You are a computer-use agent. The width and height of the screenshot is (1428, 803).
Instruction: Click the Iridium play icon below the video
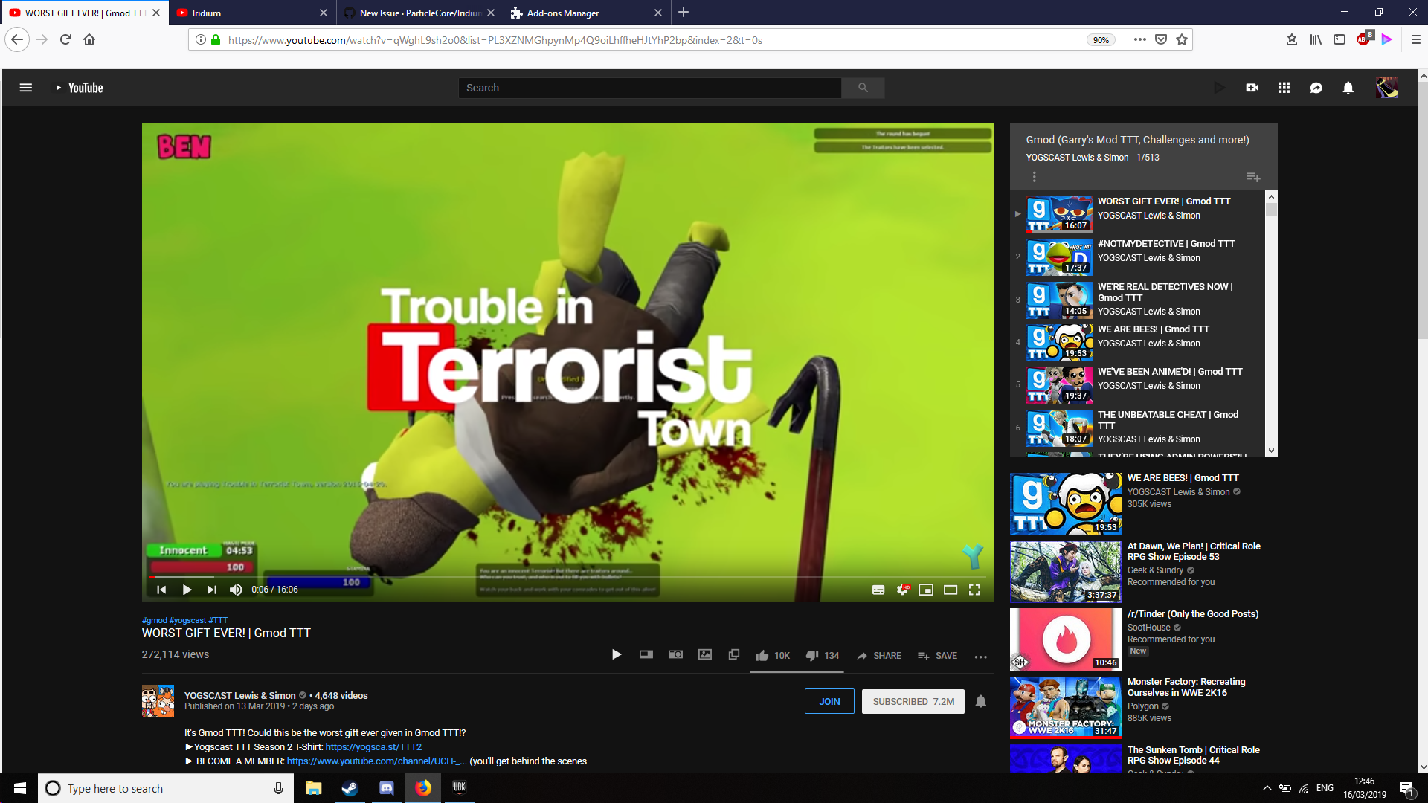pos(617,655)
